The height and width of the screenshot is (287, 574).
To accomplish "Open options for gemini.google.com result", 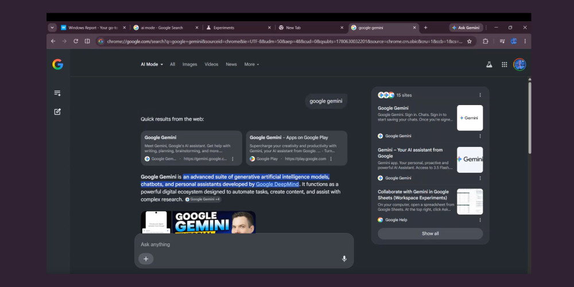I will [232, 159].
